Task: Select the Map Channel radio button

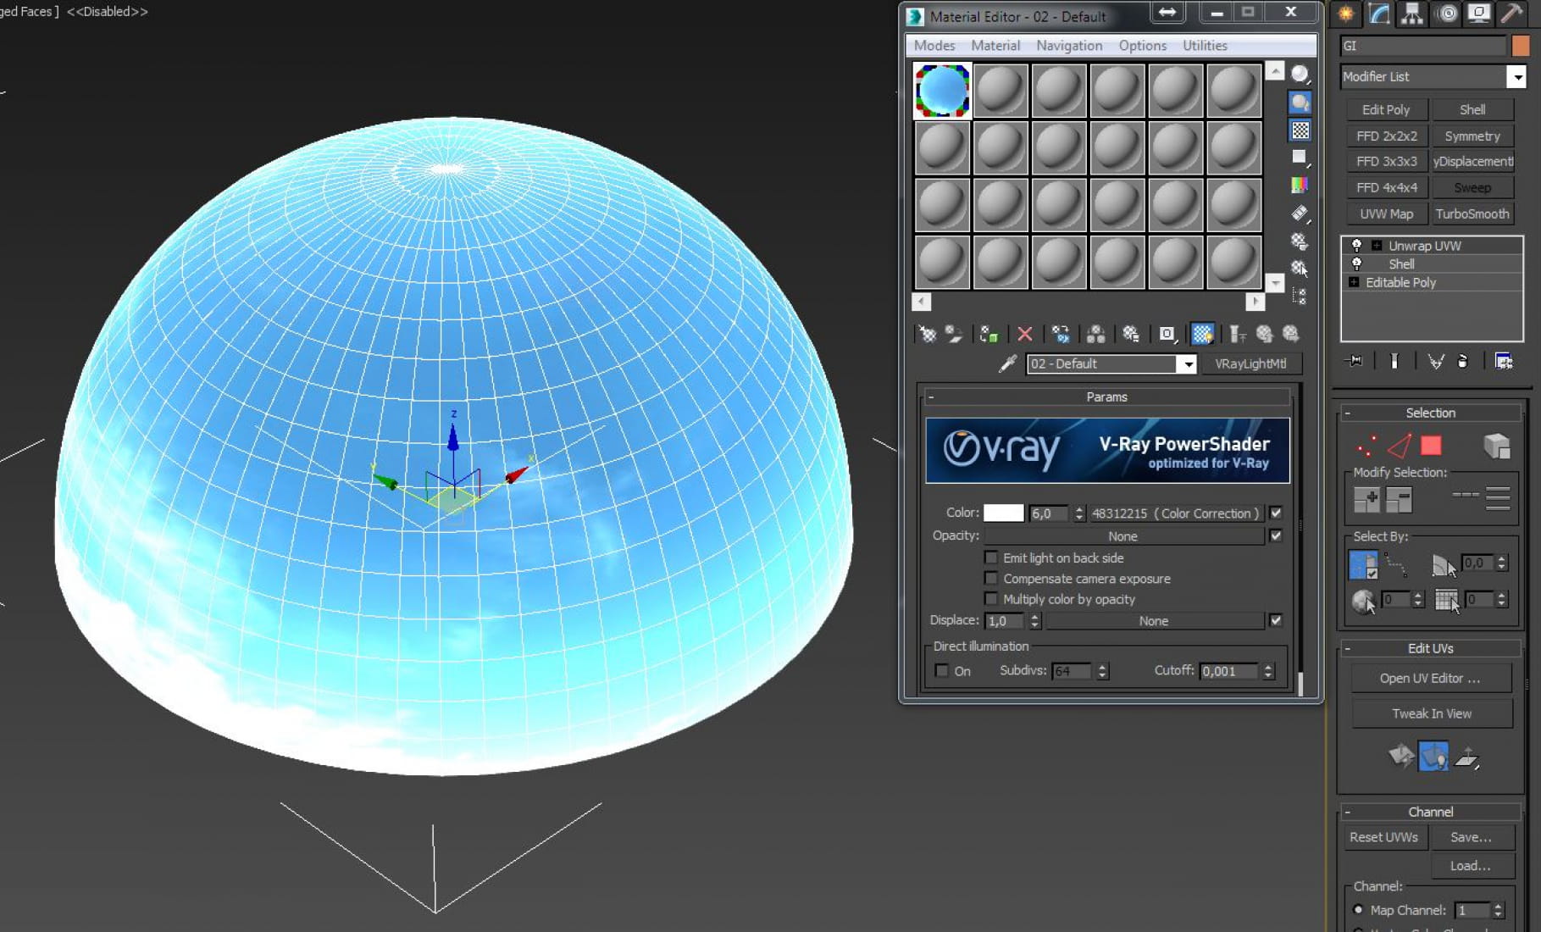Action: (x=1358, y=909)
